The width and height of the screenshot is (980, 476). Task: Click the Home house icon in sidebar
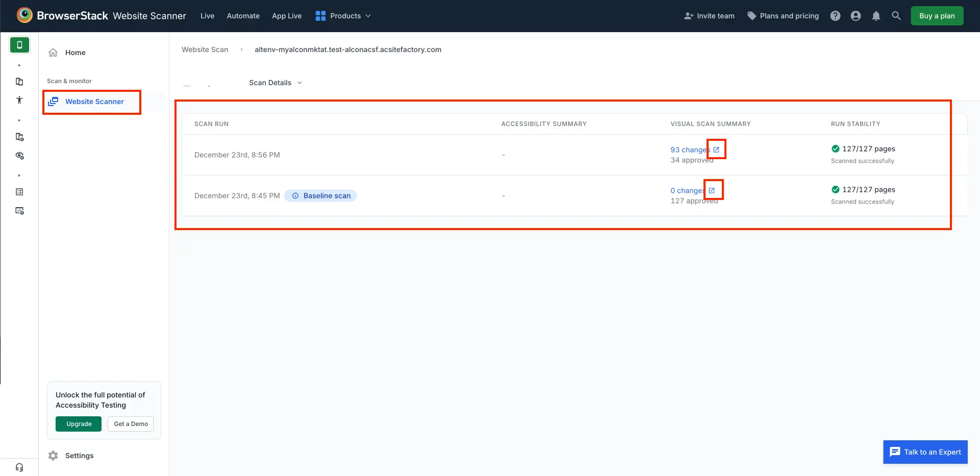pyautogui.click(x=53, y=53)
